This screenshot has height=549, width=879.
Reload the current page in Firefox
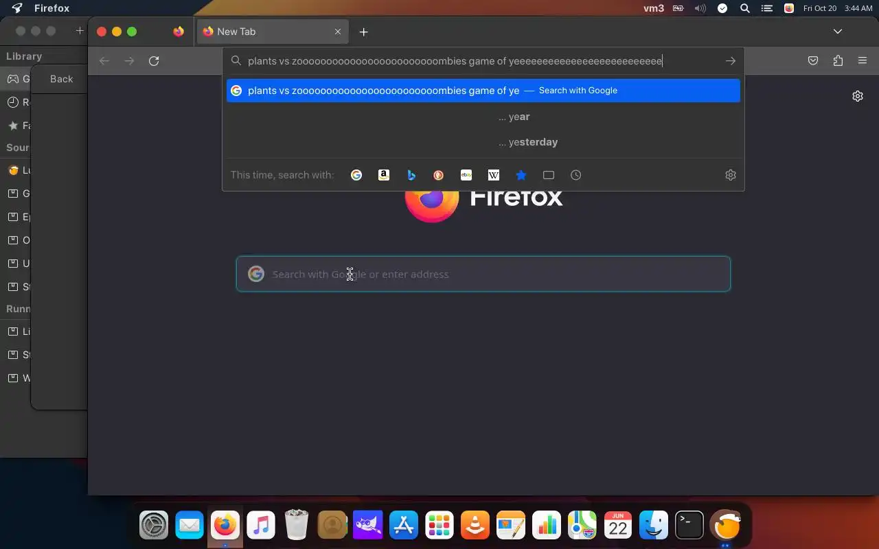(154, 61)
